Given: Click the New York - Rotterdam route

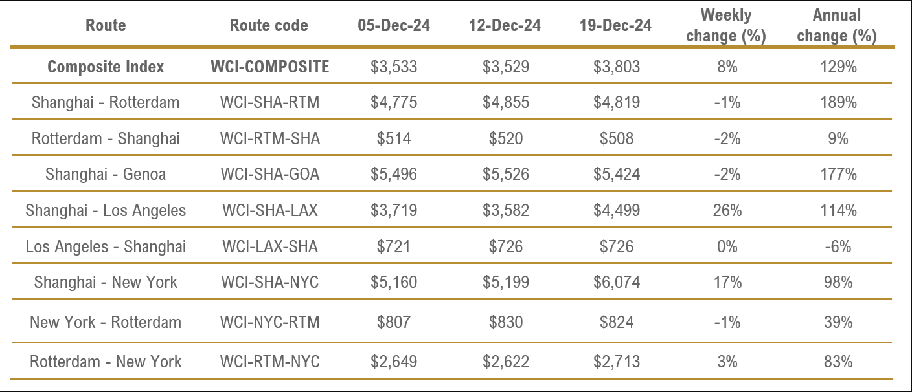Looking at the screenshot, I should (x=106, y=322).
